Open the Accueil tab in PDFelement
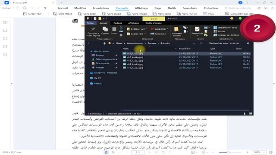276x155 pixels. (x=63, y=8)
